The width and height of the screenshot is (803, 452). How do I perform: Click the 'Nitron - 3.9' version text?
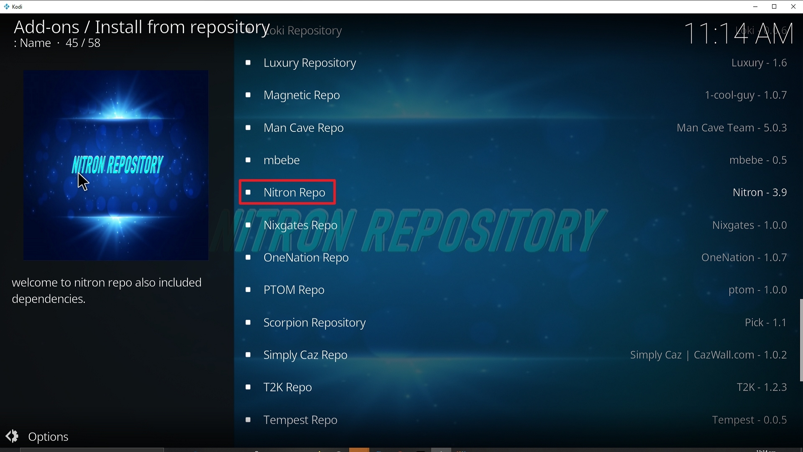(760, 193)
